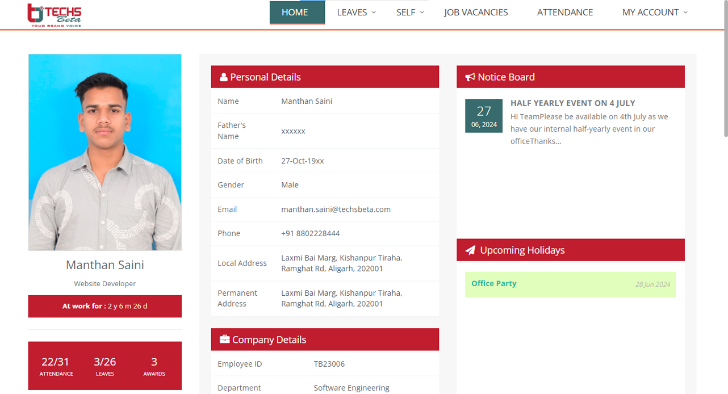Click the At work for duration bar
The height and width of the screenshot is (394, 728).
(x=105, y=306)
